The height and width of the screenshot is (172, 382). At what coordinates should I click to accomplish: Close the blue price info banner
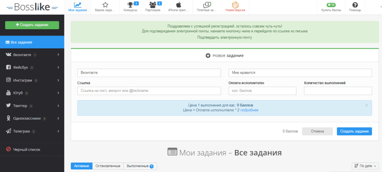[366, 105]
